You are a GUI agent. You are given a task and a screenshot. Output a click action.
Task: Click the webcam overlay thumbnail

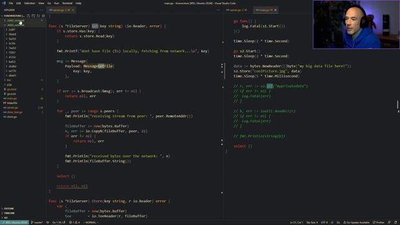click(x=356, y=24)
